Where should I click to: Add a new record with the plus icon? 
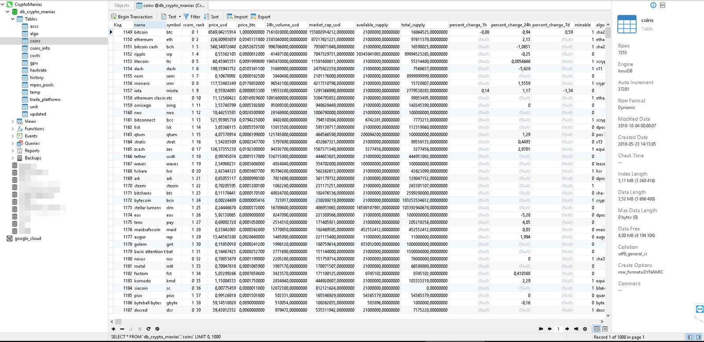tap(114, 329)
